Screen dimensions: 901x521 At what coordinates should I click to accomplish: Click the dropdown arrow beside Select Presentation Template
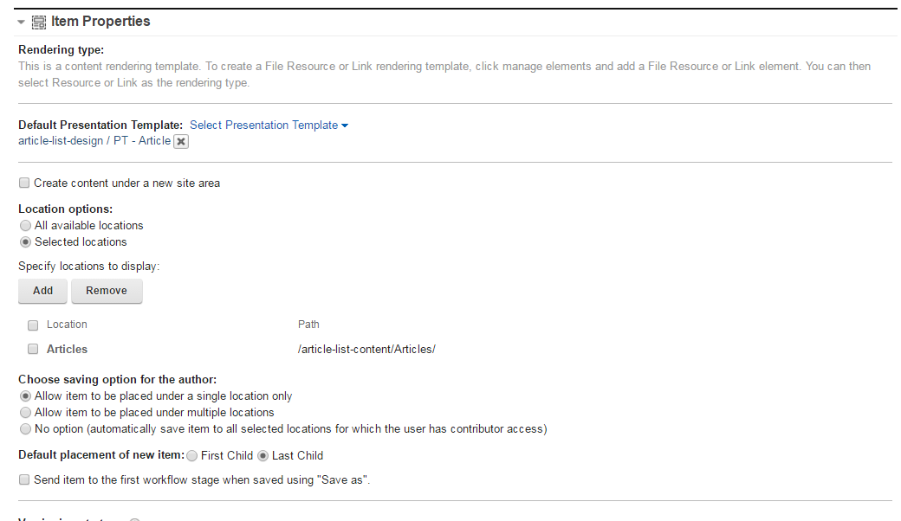(x=345, y=125)
